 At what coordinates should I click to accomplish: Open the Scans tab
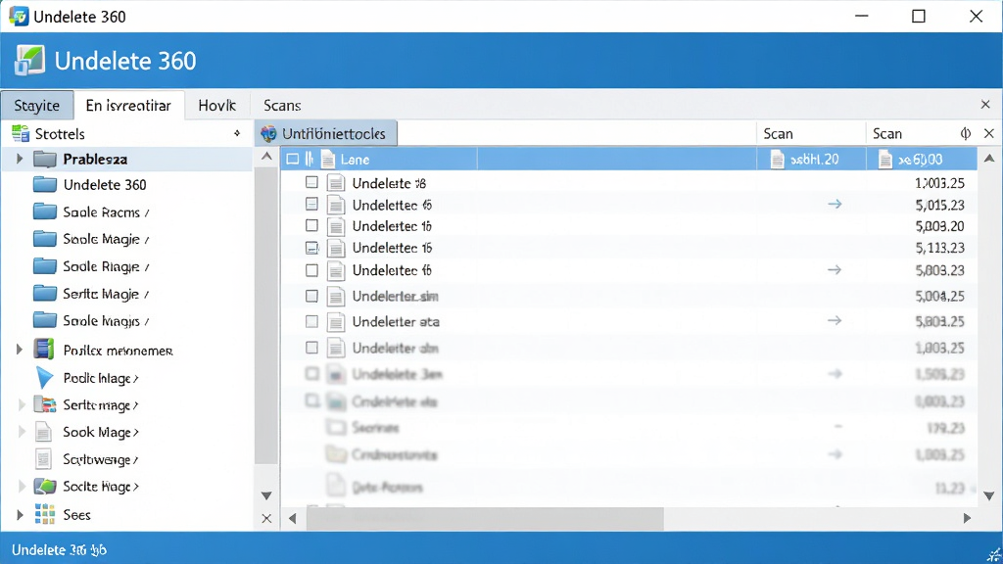[x=282, y=106]
